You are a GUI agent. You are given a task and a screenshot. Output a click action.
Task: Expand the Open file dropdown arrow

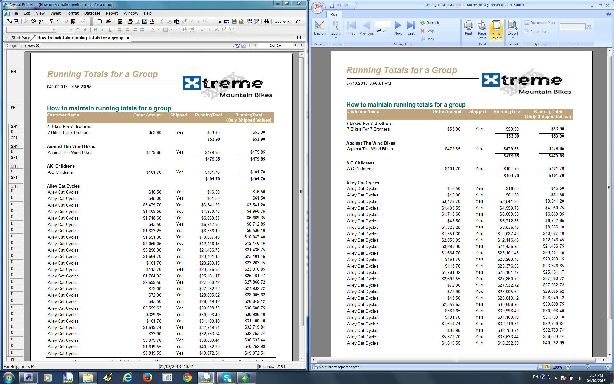coord(114,21)
